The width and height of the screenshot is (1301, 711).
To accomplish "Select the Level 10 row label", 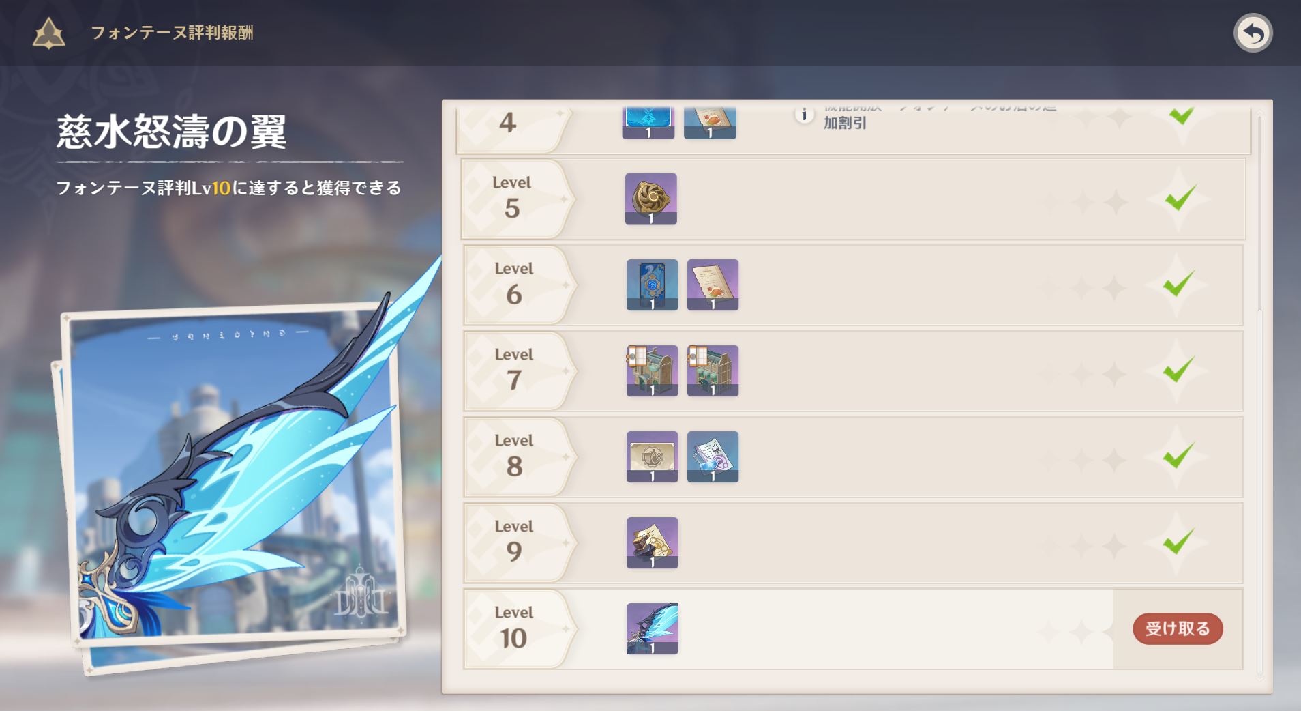I will [514, 628].
